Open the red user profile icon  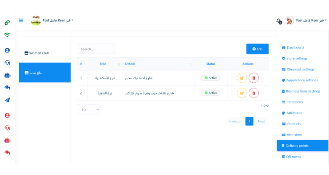click(x=7, y=115)
